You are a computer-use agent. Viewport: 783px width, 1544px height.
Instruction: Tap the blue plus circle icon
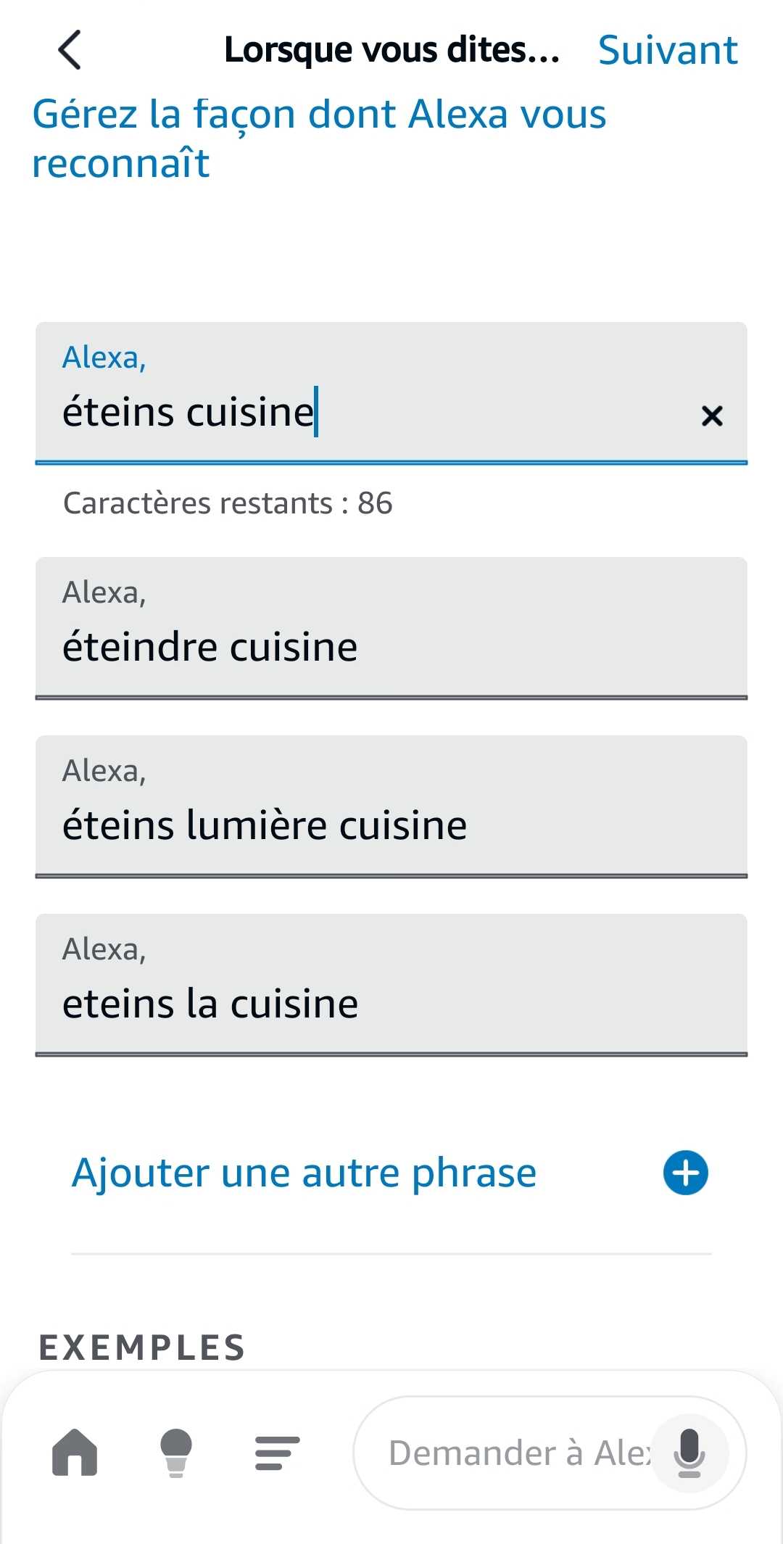(x=685, y=1173)
